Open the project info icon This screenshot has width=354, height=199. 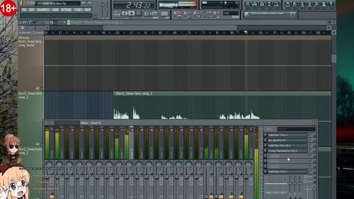(x=324, y=4)
